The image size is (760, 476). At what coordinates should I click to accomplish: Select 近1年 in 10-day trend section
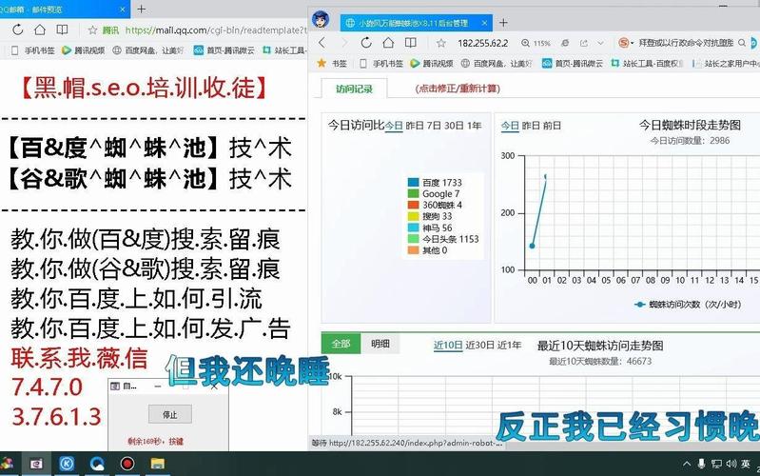(509, 345)
